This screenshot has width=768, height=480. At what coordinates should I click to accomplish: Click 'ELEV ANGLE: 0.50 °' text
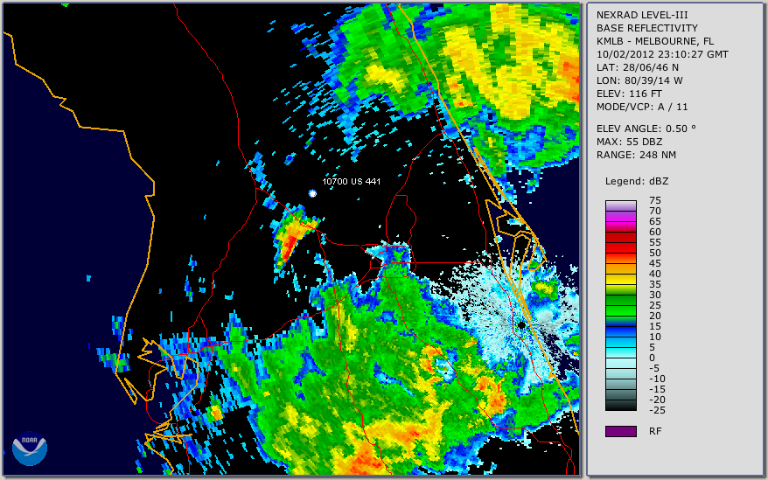tap(646, 129)
